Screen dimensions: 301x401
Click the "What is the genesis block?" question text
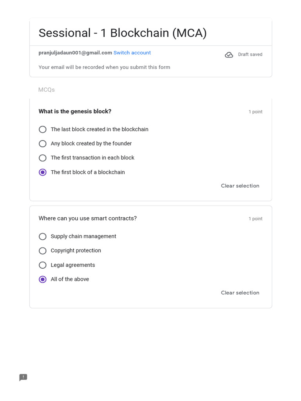click(x=75, y=111)
